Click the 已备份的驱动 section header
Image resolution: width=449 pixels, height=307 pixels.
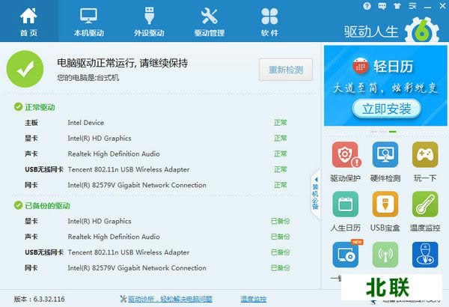pos(42,205)
